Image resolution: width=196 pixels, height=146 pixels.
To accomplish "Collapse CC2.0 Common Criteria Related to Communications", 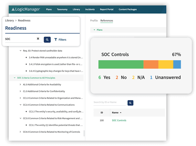I will pos(20,105).
